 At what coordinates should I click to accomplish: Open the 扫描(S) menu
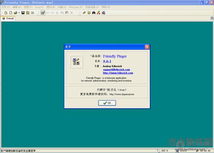[x=62, y=7]
